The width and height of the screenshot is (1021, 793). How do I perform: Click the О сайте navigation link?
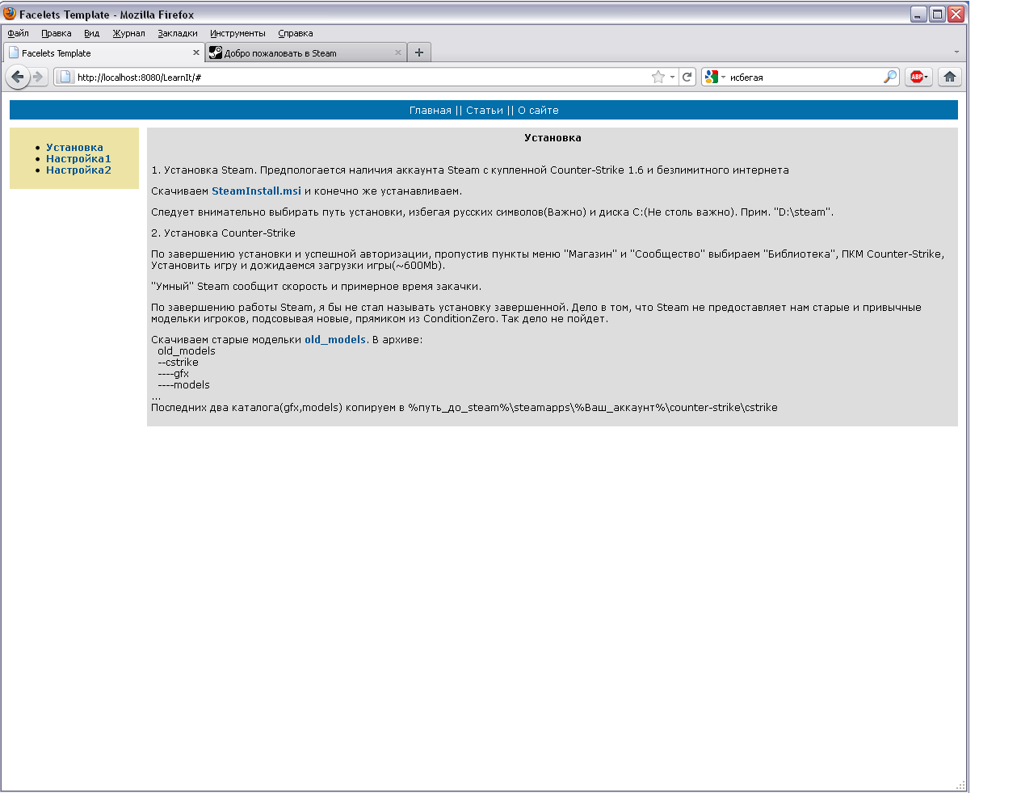pos(538,111)
